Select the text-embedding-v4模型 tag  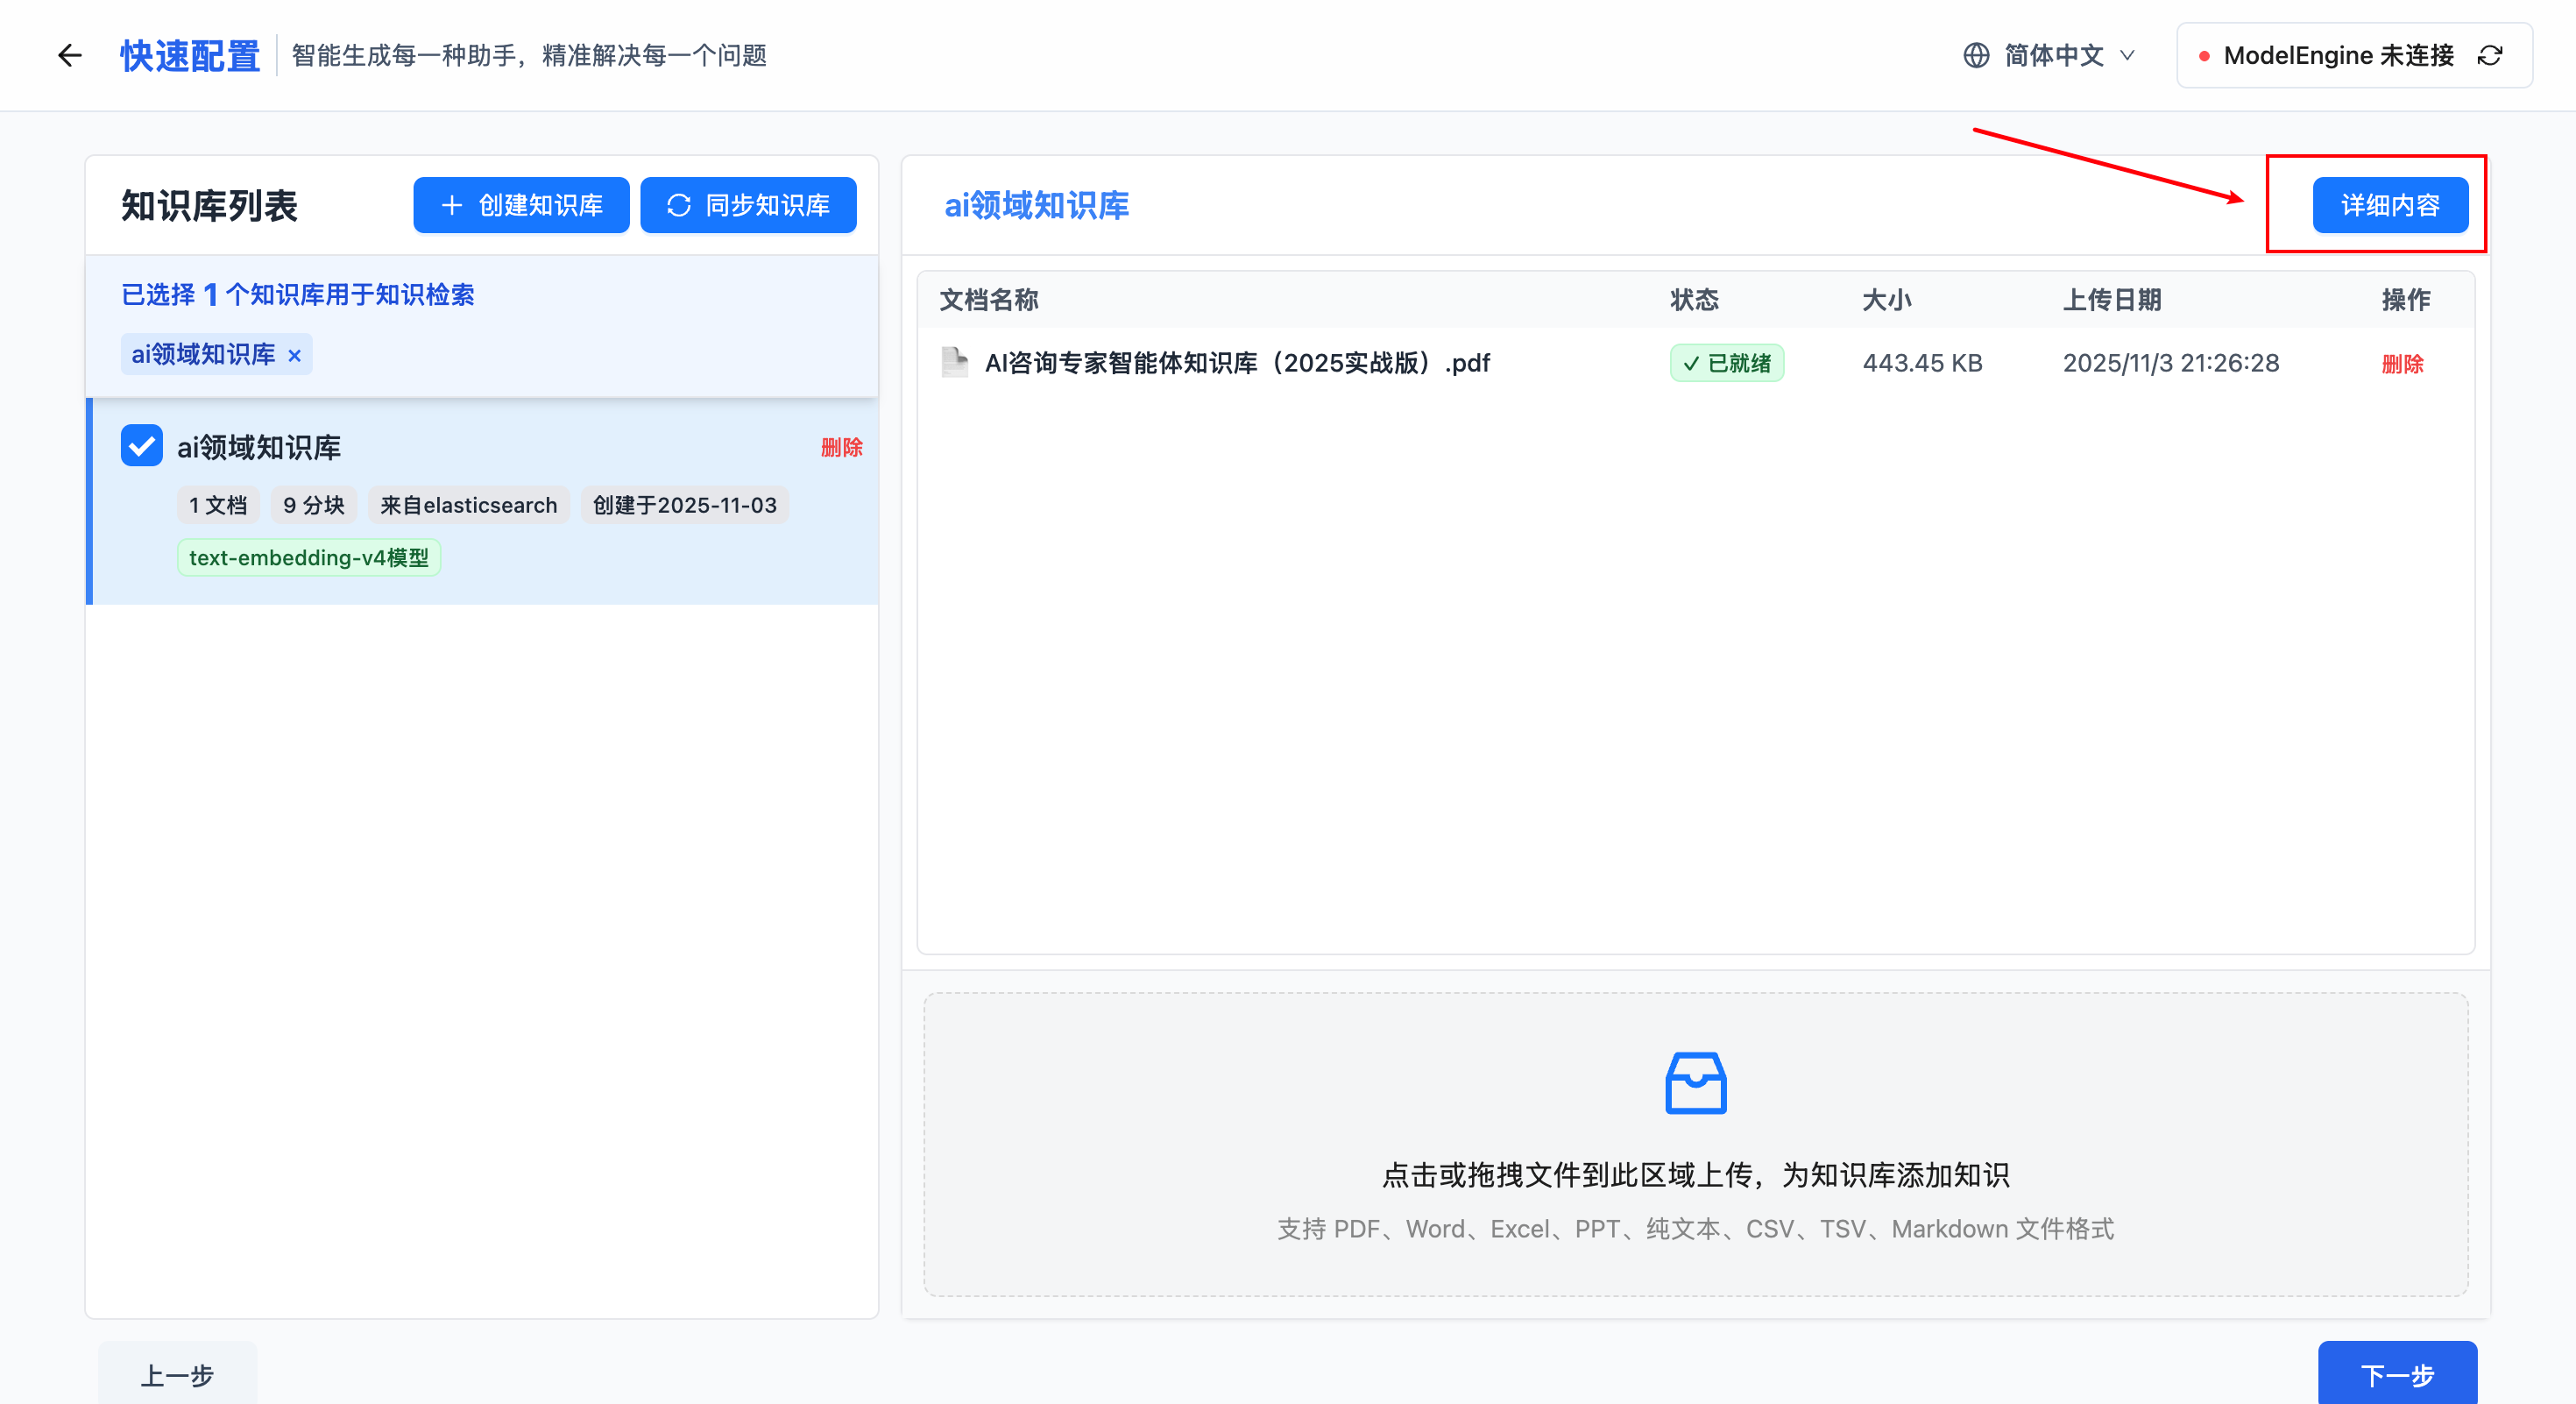tap(308, 557)
